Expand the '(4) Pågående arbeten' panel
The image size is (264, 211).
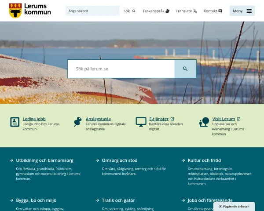[x=234, y=207]
